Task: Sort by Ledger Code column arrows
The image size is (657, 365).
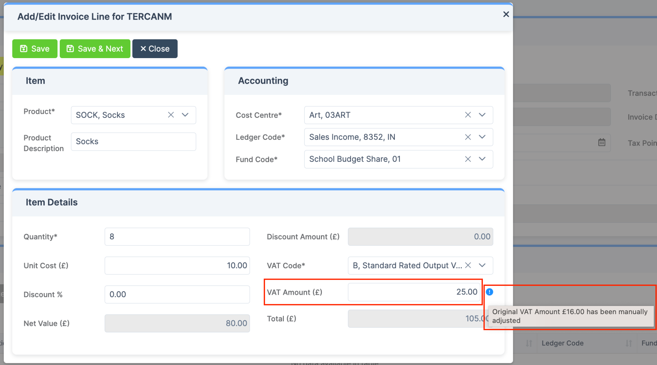Action: click(628, 343)
